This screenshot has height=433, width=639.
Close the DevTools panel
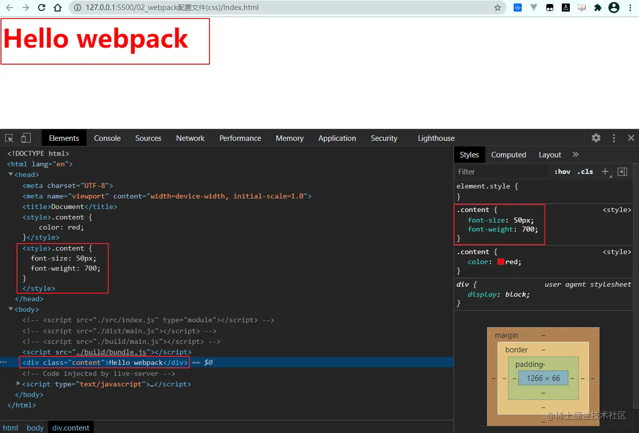tap(631, 138)
